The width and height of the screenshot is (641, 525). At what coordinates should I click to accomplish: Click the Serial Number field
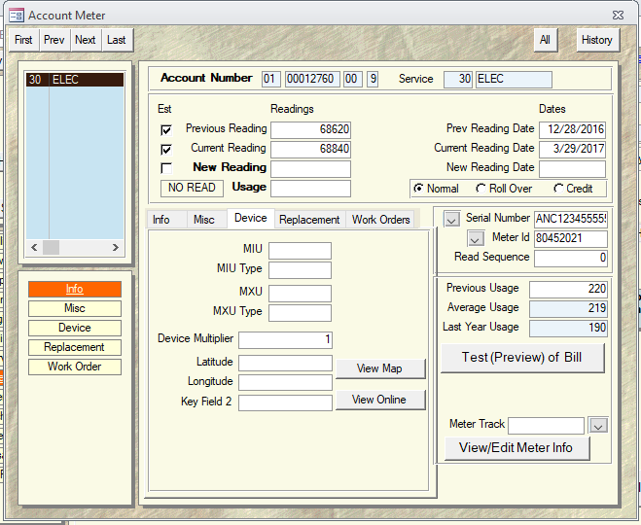click(571, 219)
